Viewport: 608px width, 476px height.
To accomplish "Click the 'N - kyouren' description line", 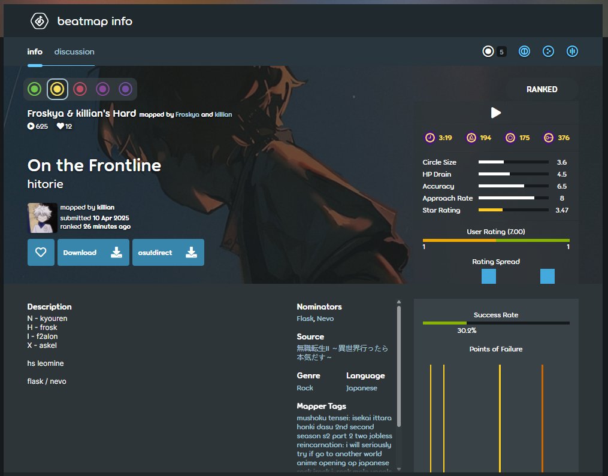I will (x=47, y=319).
